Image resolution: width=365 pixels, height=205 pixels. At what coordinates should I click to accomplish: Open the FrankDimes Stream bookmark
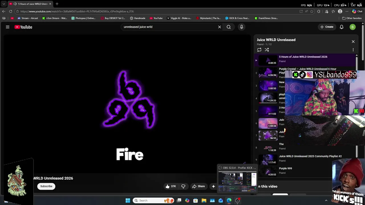tap(266, 18)
